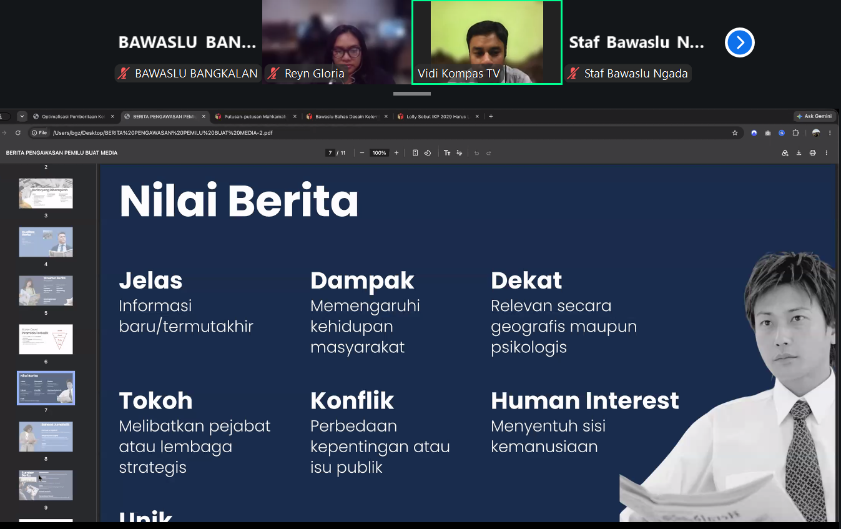This screenshot has width=841, height=529.
Task: Click the browser profile avatar
Action: coord(816,133)
